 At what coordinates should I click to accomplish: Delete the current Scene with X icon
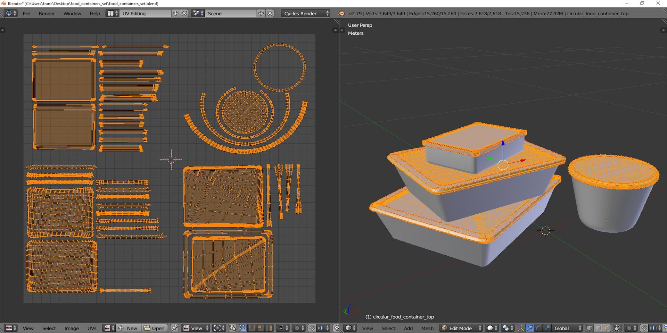[270, 13]
